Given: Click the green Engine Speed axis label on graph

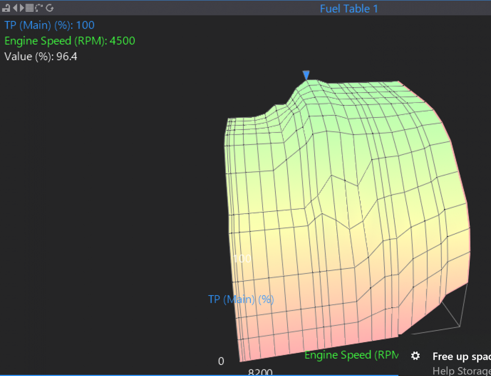Looking at the screenshot, I should coord(351,355).
